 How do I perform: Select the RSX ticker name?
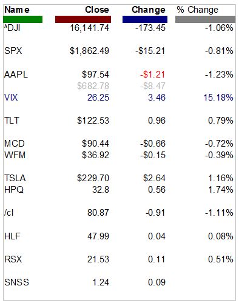(x=13, y=259)
